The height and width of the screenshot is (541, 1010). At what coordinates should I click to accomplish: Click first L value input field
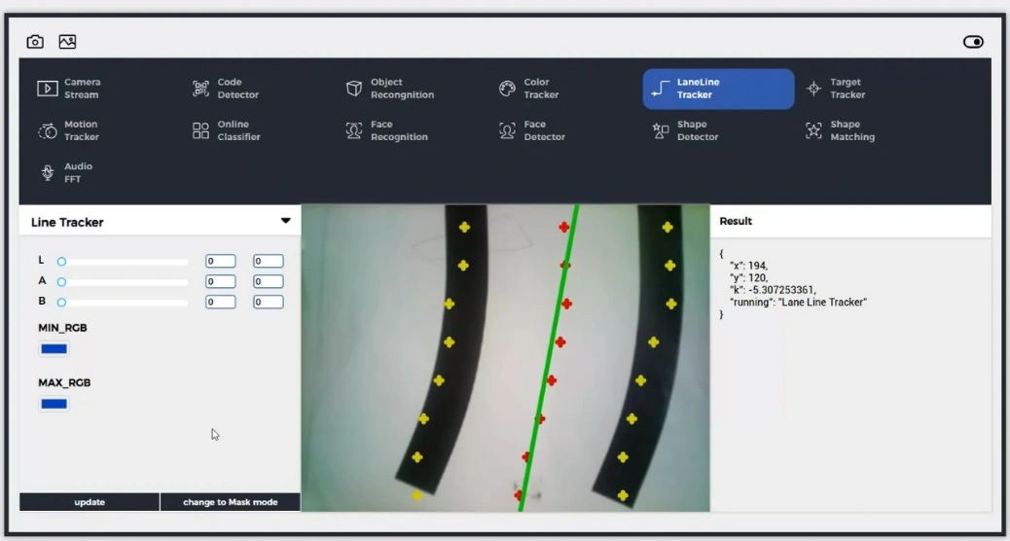[220, 261]
